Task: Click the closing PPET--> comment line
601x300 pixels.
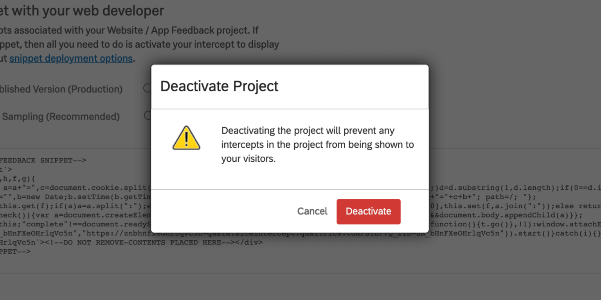Action: pyautogui.click(x=15, y=252)
